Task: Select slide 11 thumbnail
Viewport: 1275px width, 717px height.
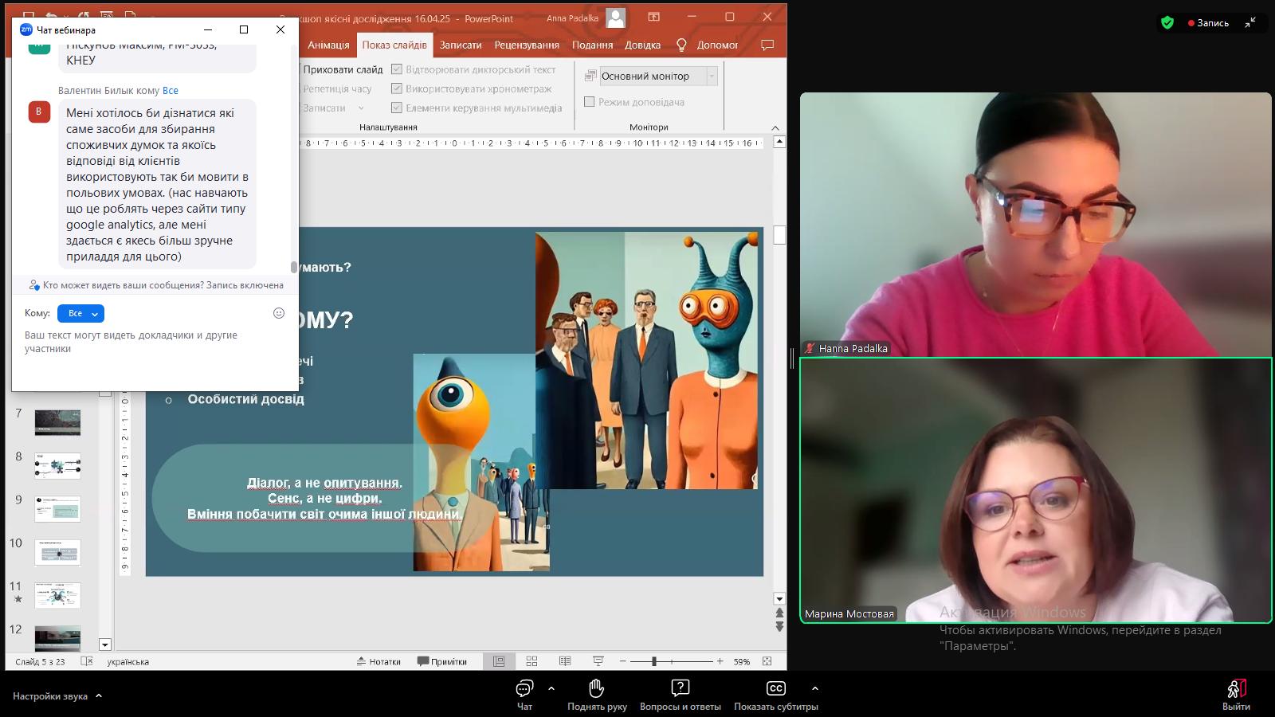Action: (57, 595)
